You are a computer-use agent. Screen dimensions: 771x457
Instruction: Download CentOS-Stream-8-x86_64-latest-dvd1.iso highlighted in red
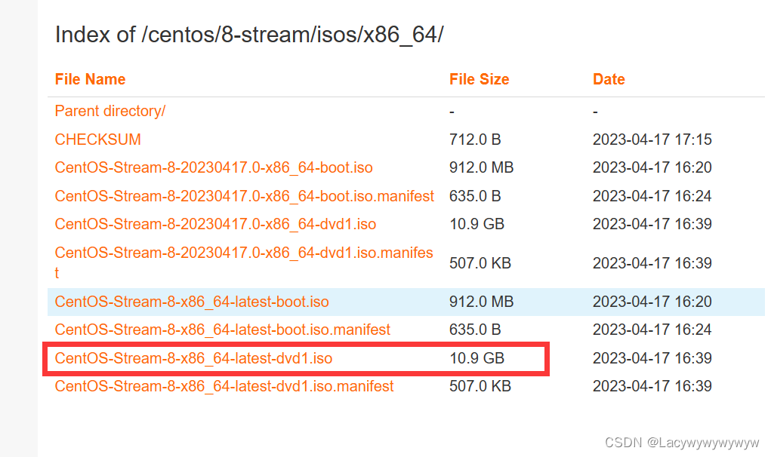[193, 358]
